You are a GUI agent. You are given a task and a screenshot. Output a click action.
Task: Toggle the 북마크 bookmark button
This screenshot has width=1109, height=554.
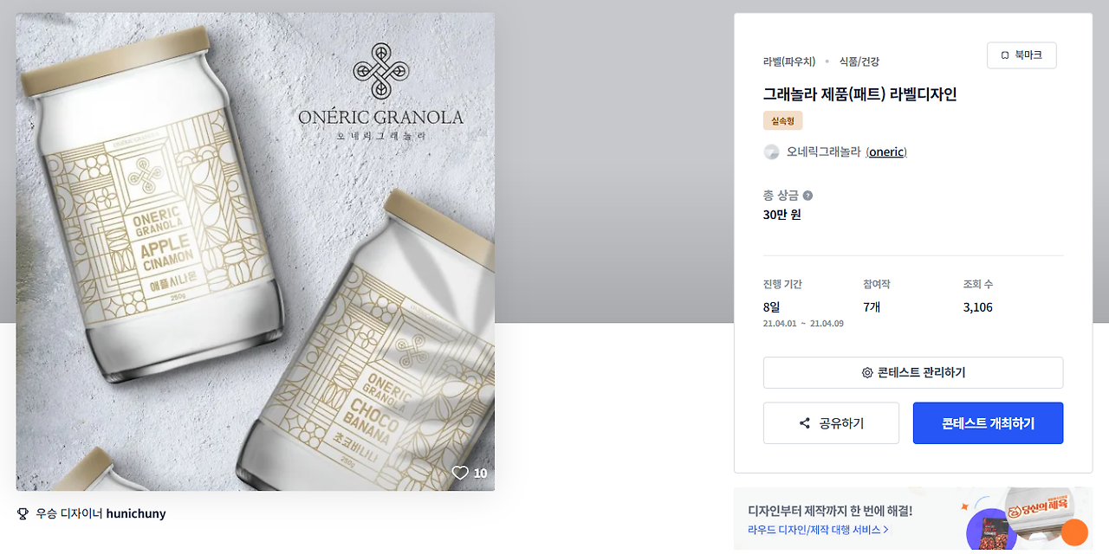(x=1021, y=55)
